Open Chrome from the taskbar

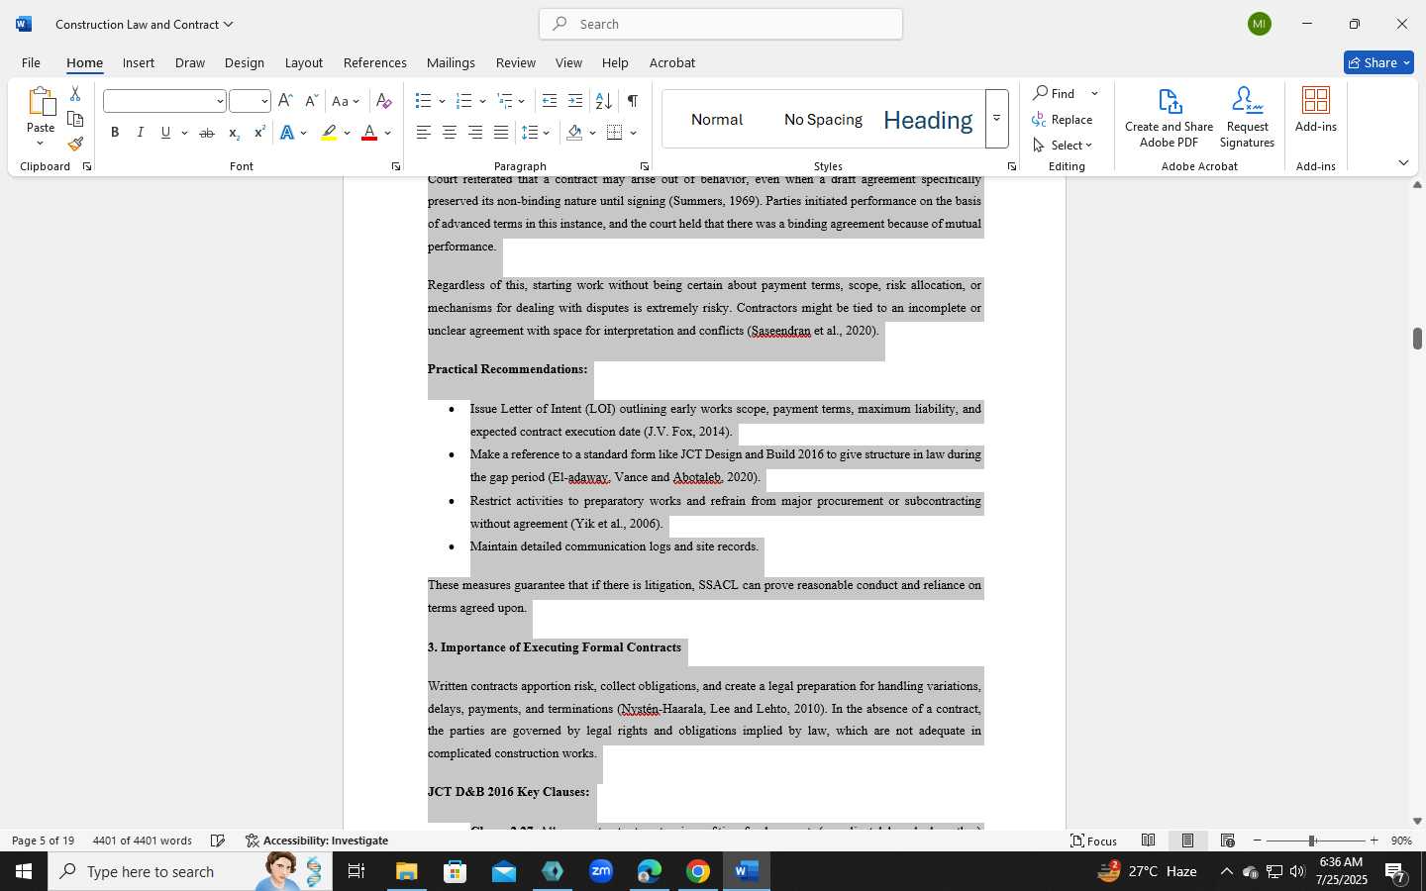698,871
